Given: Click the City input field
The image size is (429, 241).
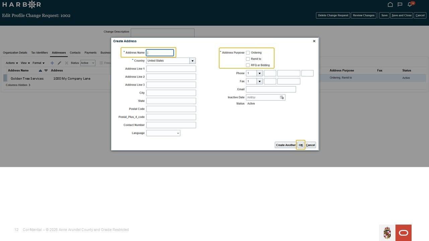Looking at the screenshot, I should 171,93.
